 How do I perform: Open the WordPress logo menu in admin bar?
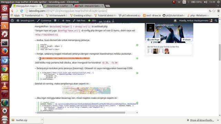pyautogui.click(x=12, y=21)
